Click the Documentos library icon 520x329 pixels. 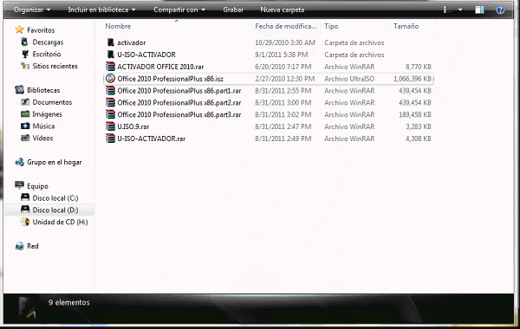(x=25, y=102)
